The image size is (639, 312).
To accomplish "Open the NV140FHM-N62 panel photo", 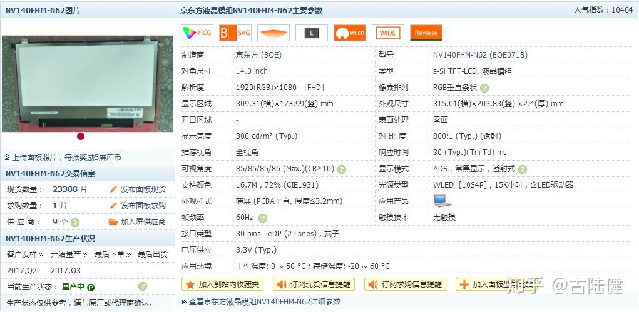I will click(88, 84).
